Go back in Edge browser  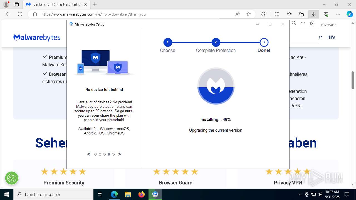[8, 14]
